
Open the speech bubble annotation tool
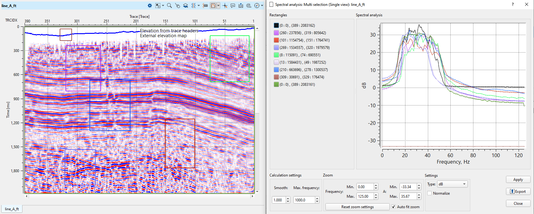[x=233, y=6]
